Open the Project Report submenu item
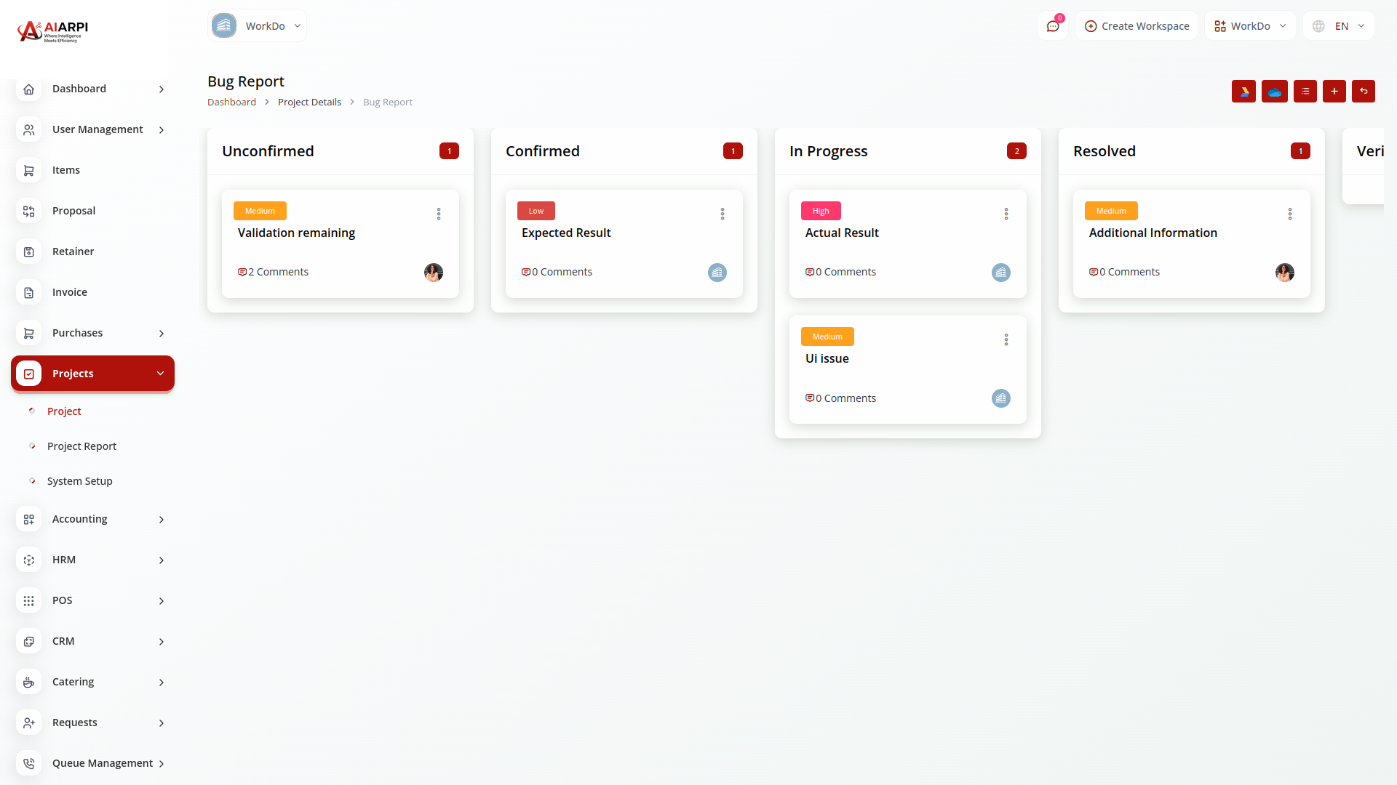The height and width of the screenshot is (785, 1397). tap(81, 446)
